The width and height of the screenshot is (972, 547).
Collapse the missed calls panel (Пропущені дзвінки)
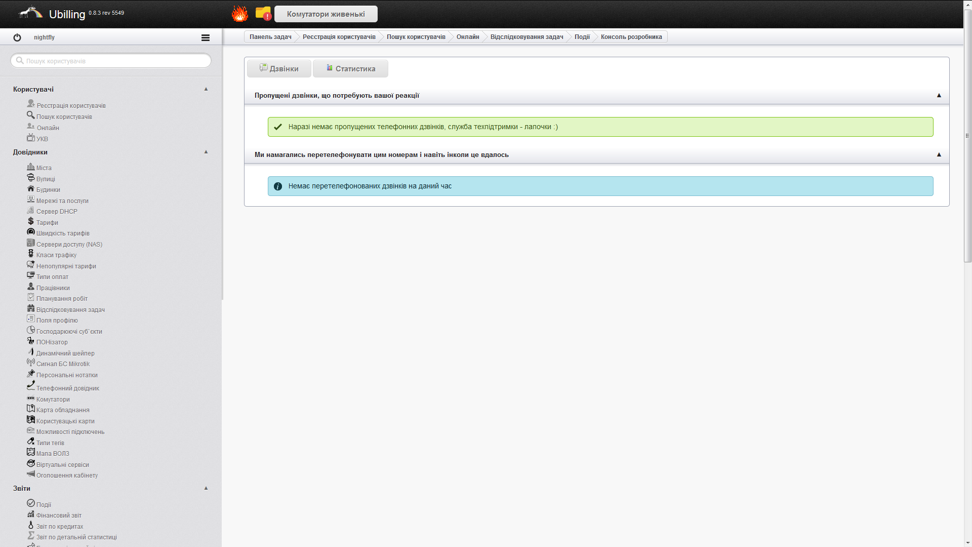(939, 96)
